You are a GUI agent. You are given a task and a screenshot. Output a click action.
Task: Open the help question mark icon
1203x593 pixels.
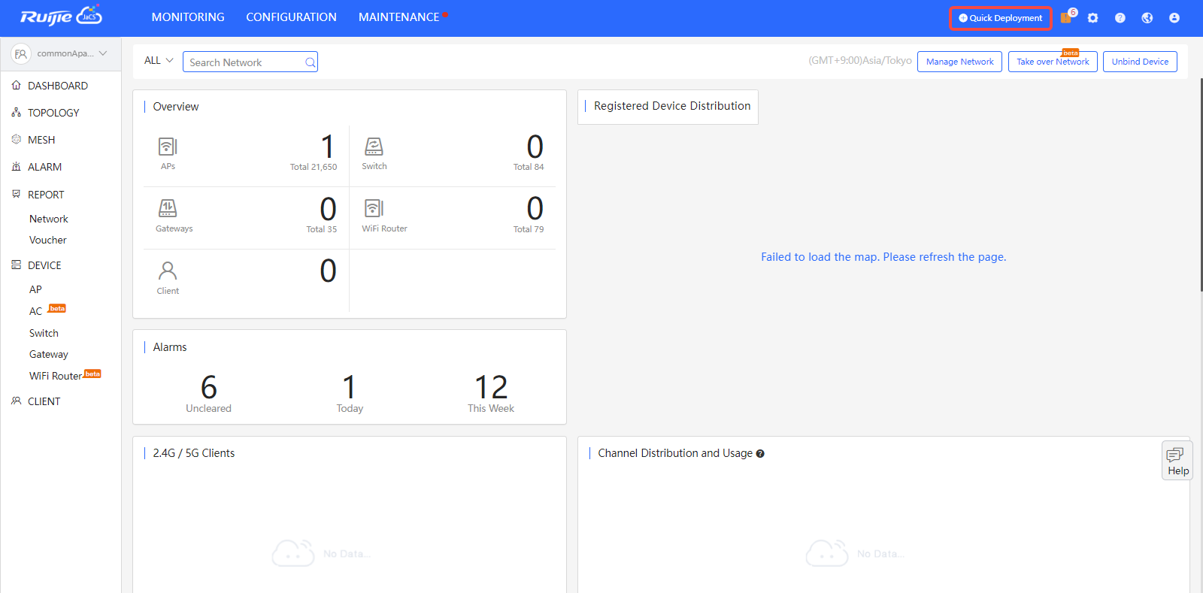pos(1120,18)
